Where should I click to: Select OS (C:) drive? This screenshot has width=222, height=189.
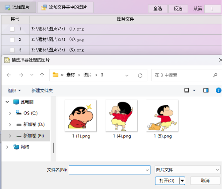click(27, 113)
